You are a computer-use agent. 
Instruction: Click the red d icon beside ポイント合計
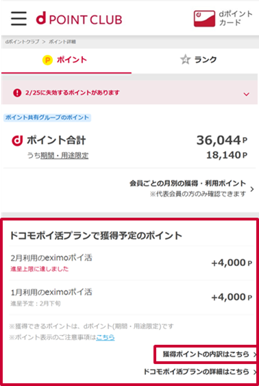(x=17, y=141)
